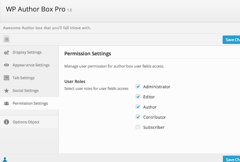Click the tab layout icon beside Tab Settings
The image size is (240, 162).
tap(6, 78)
